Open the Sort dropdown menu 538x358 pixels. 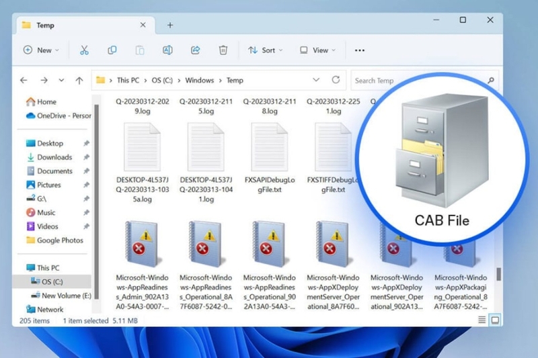point(265,50)
